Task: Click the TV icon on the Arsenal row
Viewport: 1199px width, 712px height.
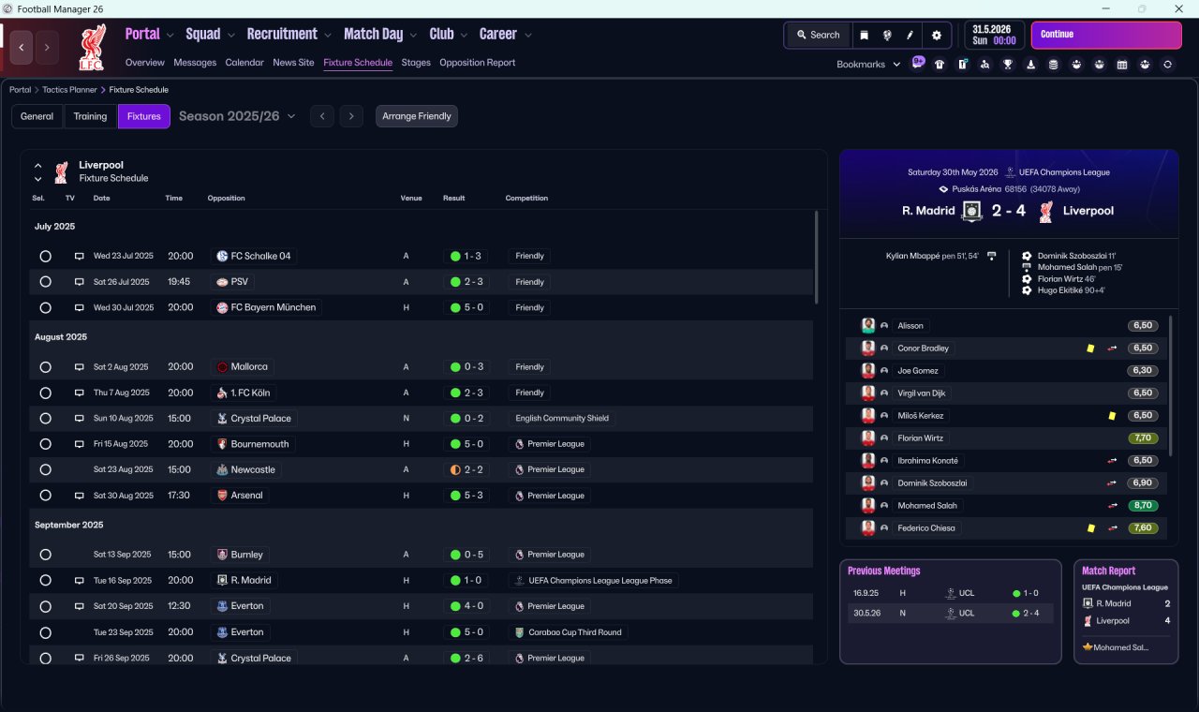Action: pos(80,496)
